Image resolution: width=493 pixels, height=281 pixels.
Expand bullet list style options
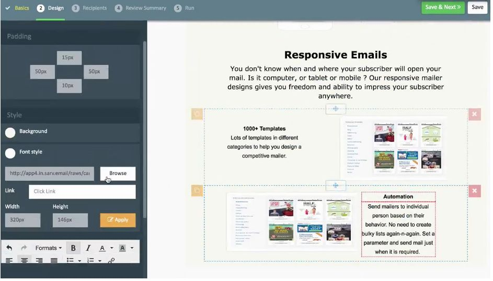(79, 261)
